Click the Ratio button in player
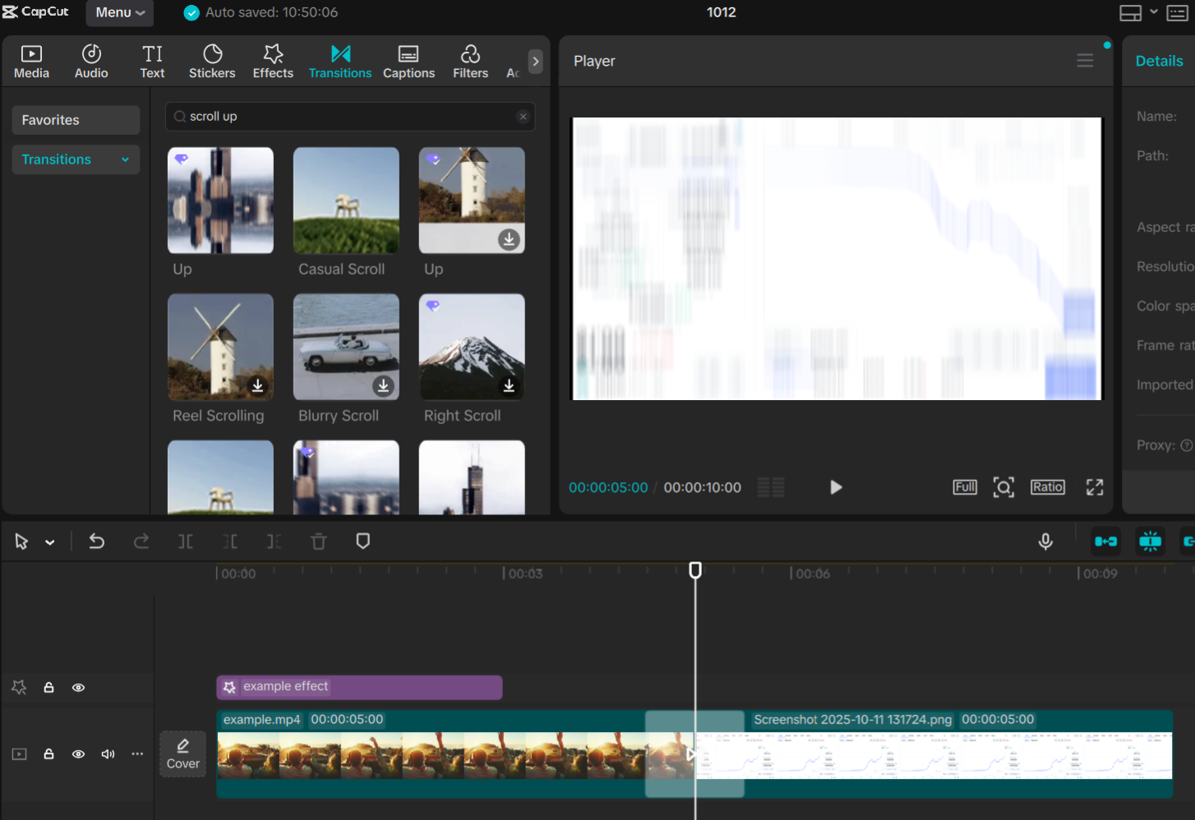This screenshot has width=1195, height=820. tap(1047, 487)
